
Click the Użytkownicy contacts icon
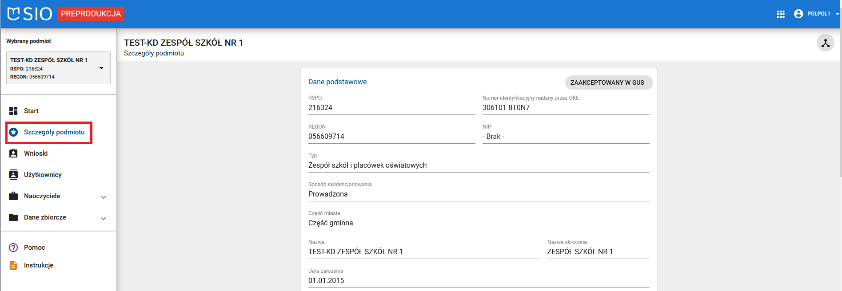coord(13,175)
